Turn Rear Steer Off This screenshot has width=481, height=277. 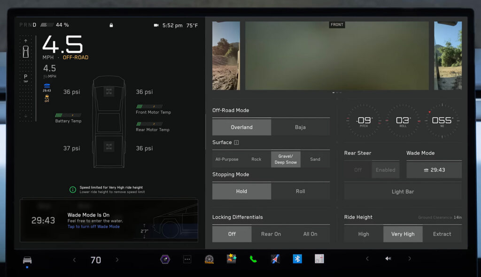[358, 169]
